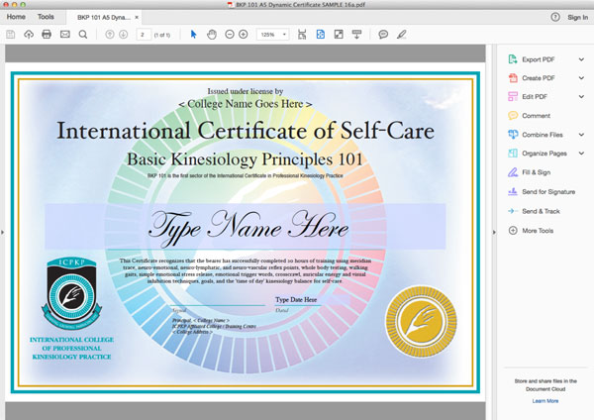Go to next page arrow
Viewport: 594px width, 420px height.
point(123,35)
